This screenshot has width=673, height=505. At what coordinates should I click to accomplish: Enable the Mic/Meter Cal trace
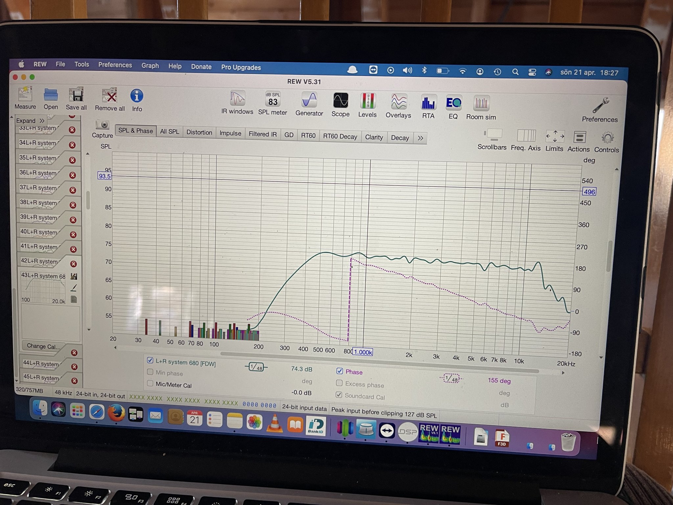tap(150, 383)
